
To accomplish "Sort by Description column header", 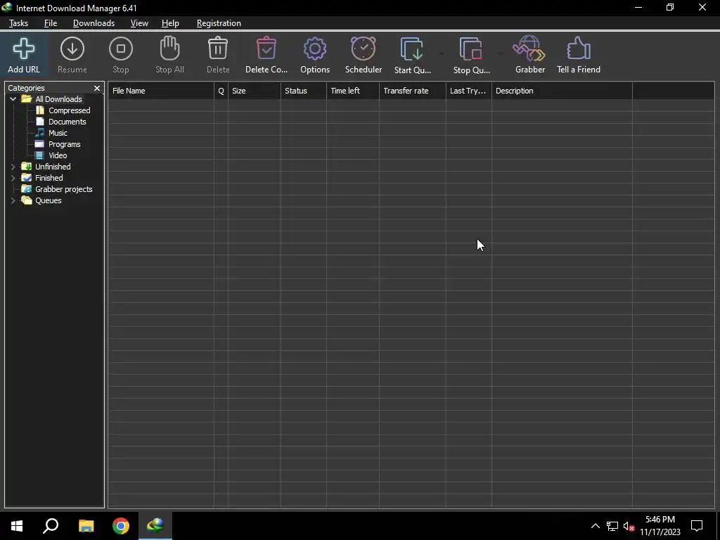I will (562, 91).
